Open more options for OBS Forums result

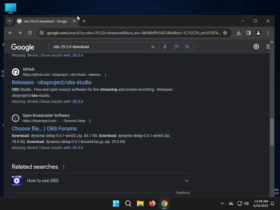click(x=90, y=121)
